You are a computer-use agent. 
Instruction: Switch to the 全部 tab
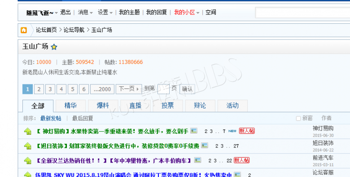coord(38,106)
